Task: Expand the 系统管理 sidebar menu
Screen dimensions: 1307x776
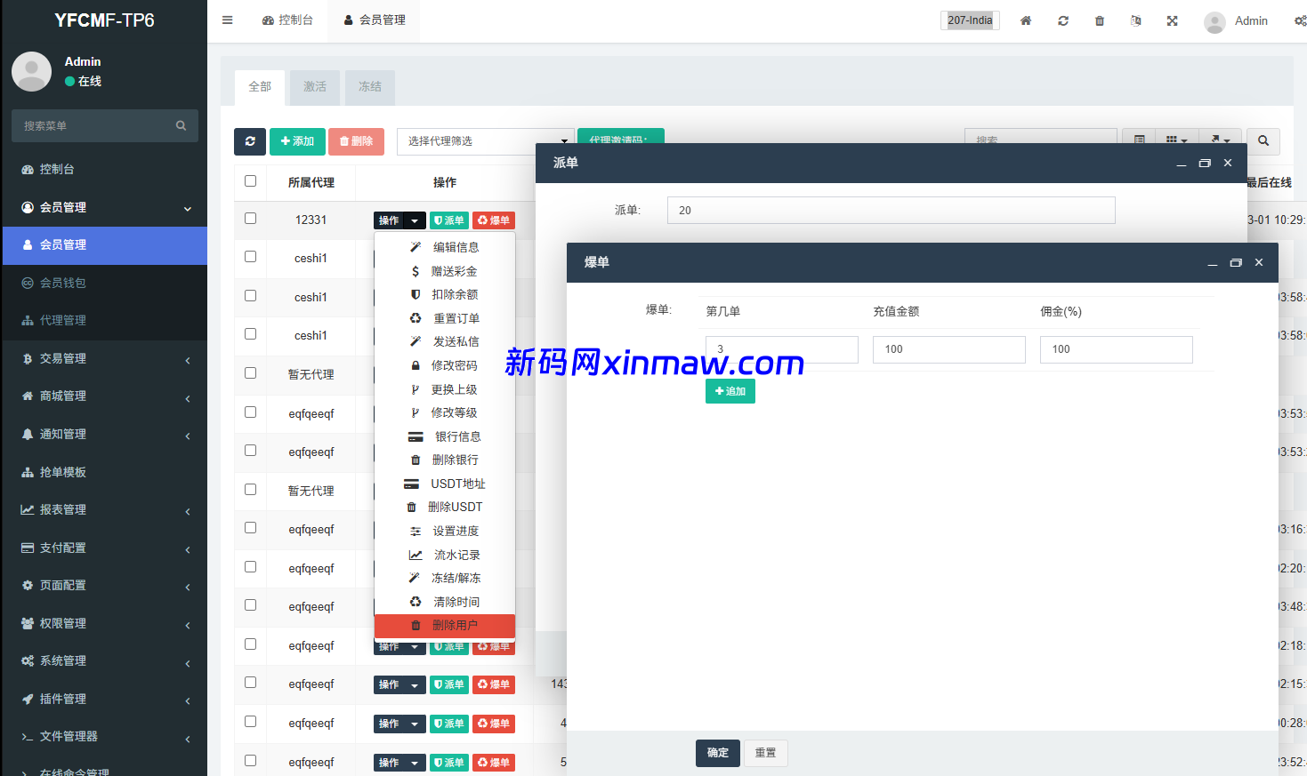Action: tap(104, 660)
